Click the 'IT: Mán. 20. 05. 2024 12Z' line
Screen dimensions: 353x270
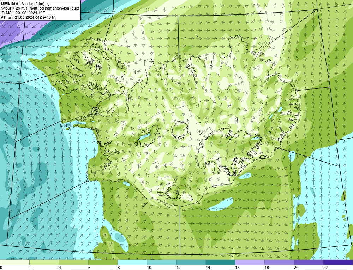(23, 13)
